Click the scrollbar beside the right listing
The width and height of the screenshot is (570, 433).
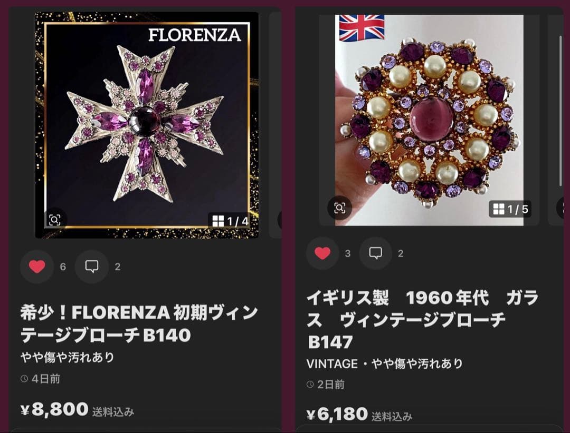click(x=560, y=109)
